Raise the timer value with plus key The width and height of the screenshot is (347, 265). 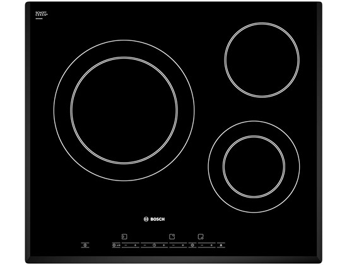click(x=164, y=245)
